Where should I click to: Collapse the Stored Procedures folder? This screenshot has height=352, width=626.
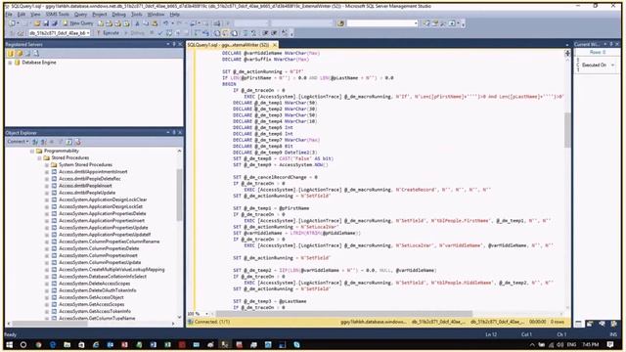tap(39, 158)
